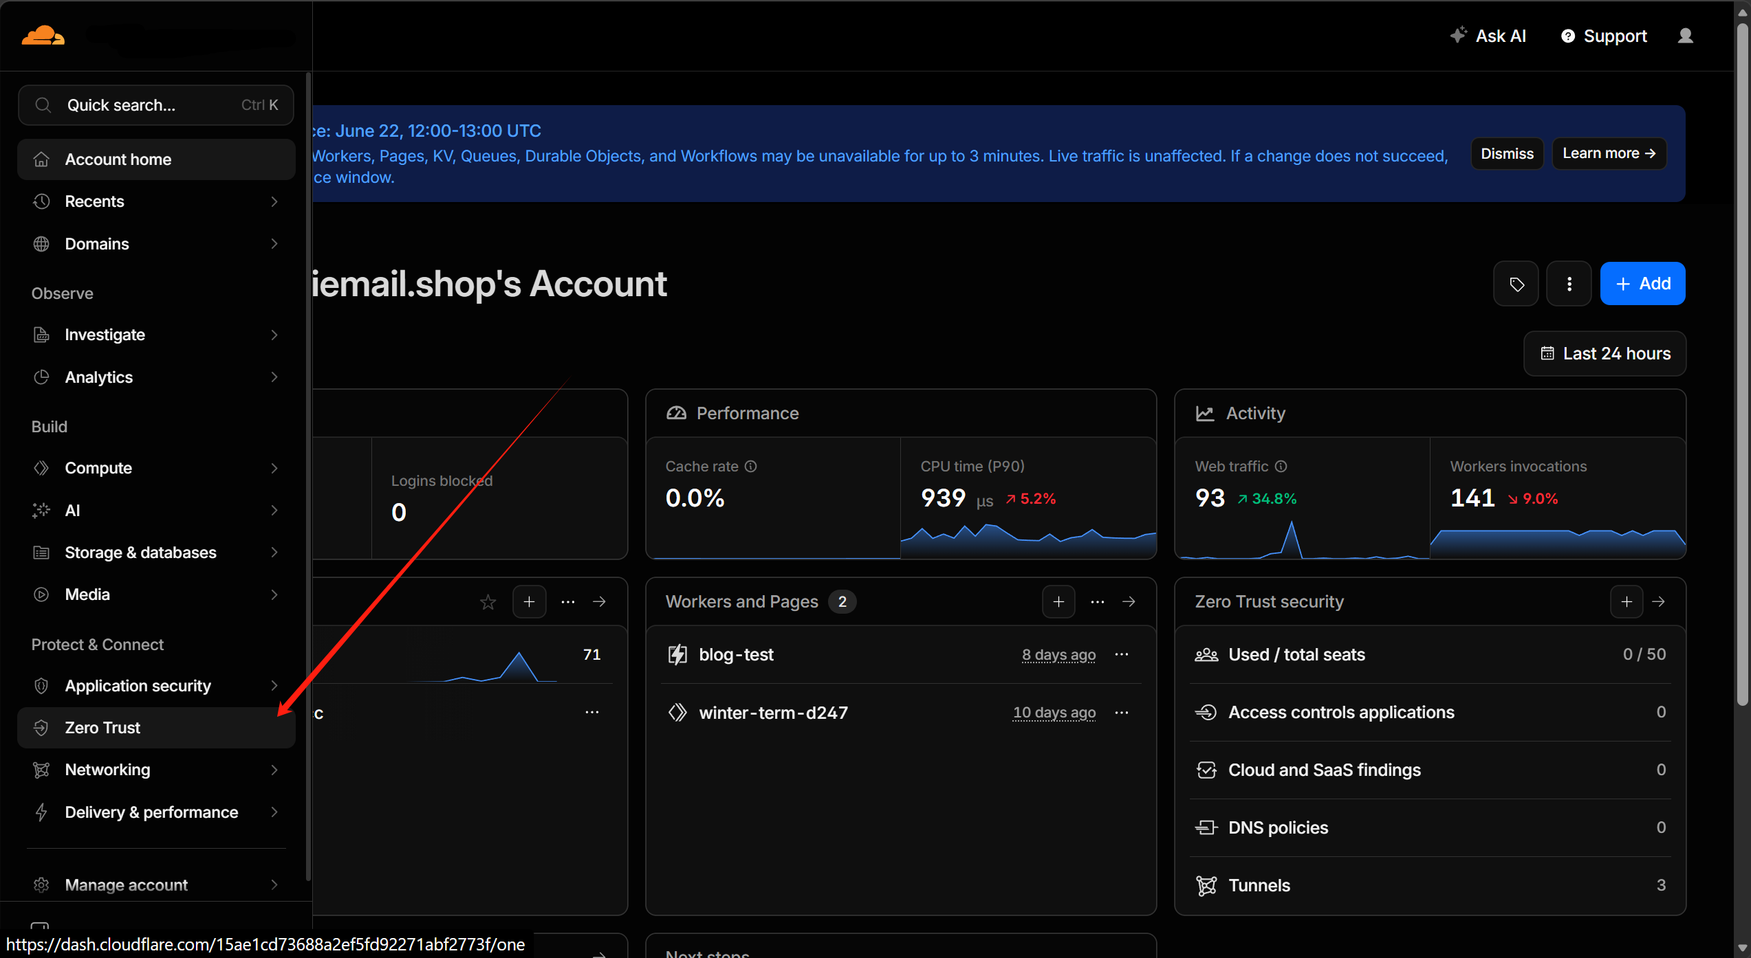Click the plus icon in Zero Trust security

point(1627,602)
